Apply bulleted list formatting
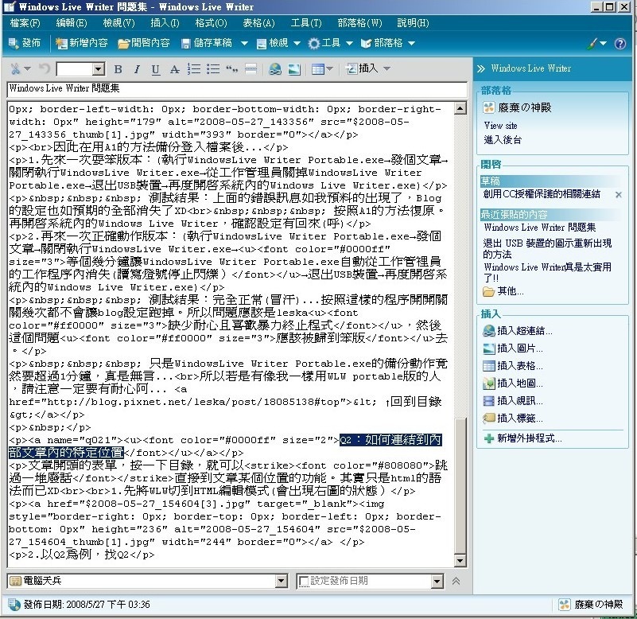Screen dimensions: 637x619 [213, 68]
